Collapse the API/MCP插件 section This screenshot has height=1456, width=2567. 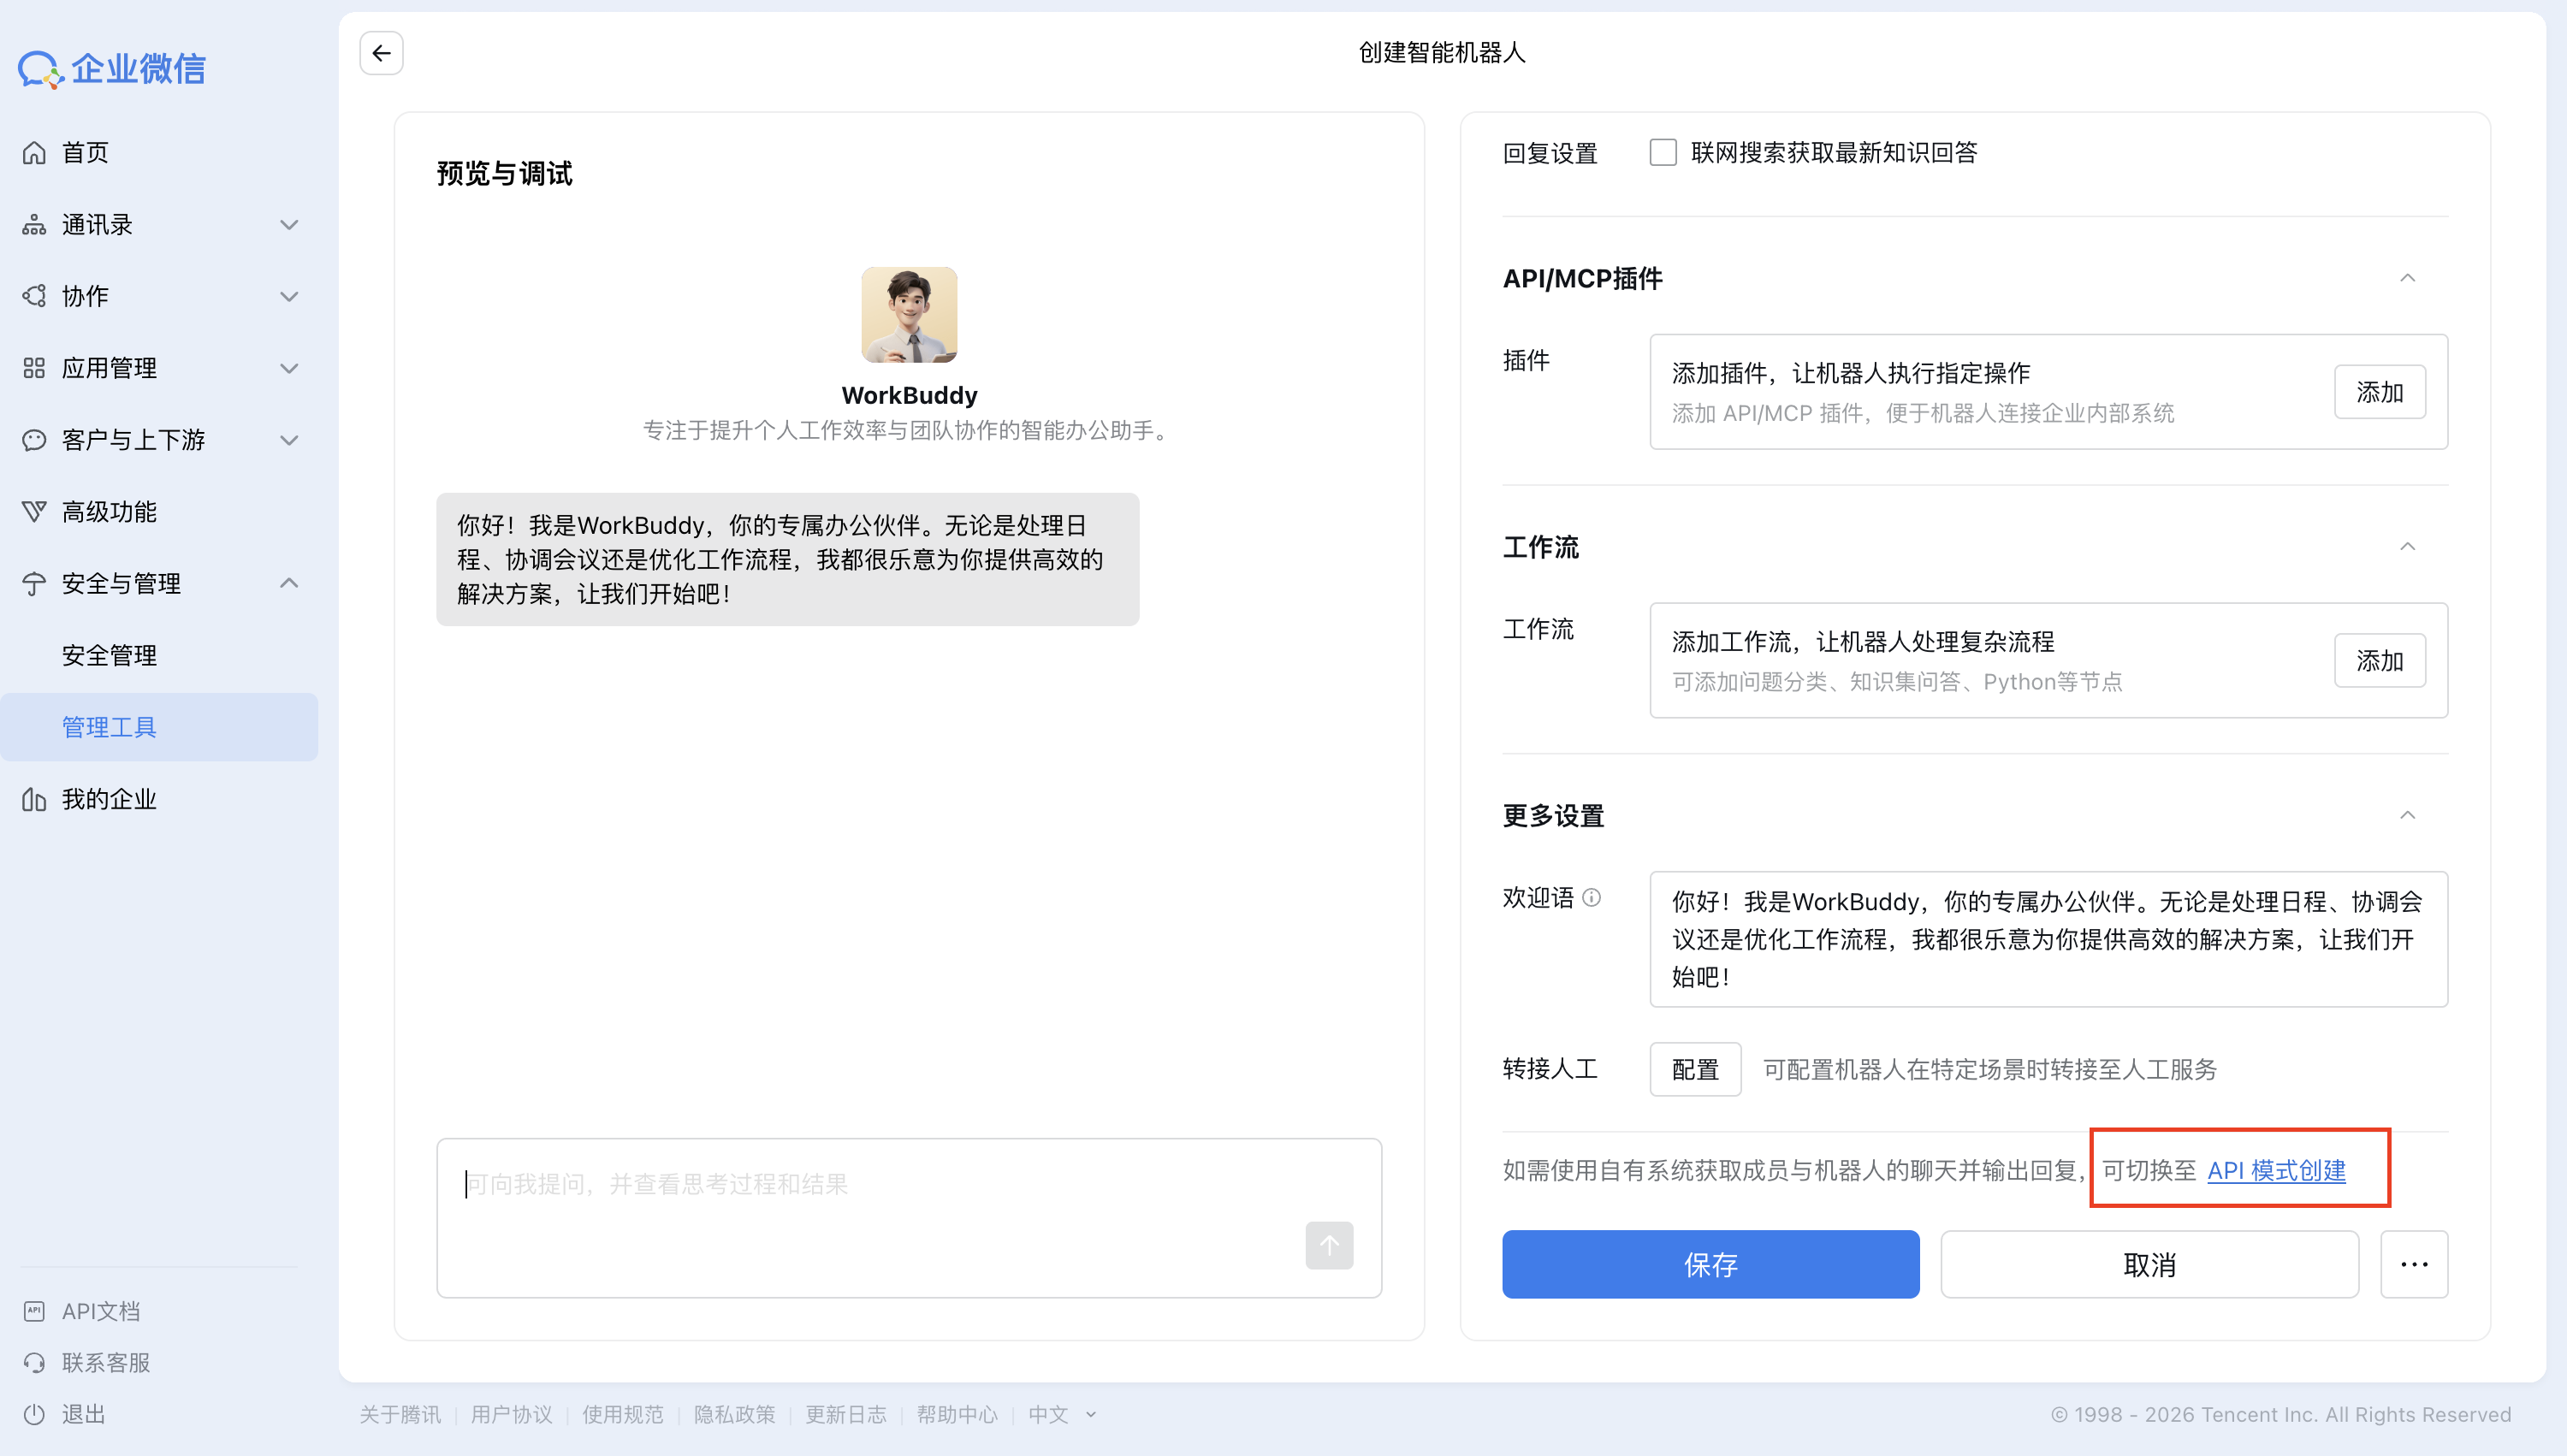click(x=2409, y=278)
